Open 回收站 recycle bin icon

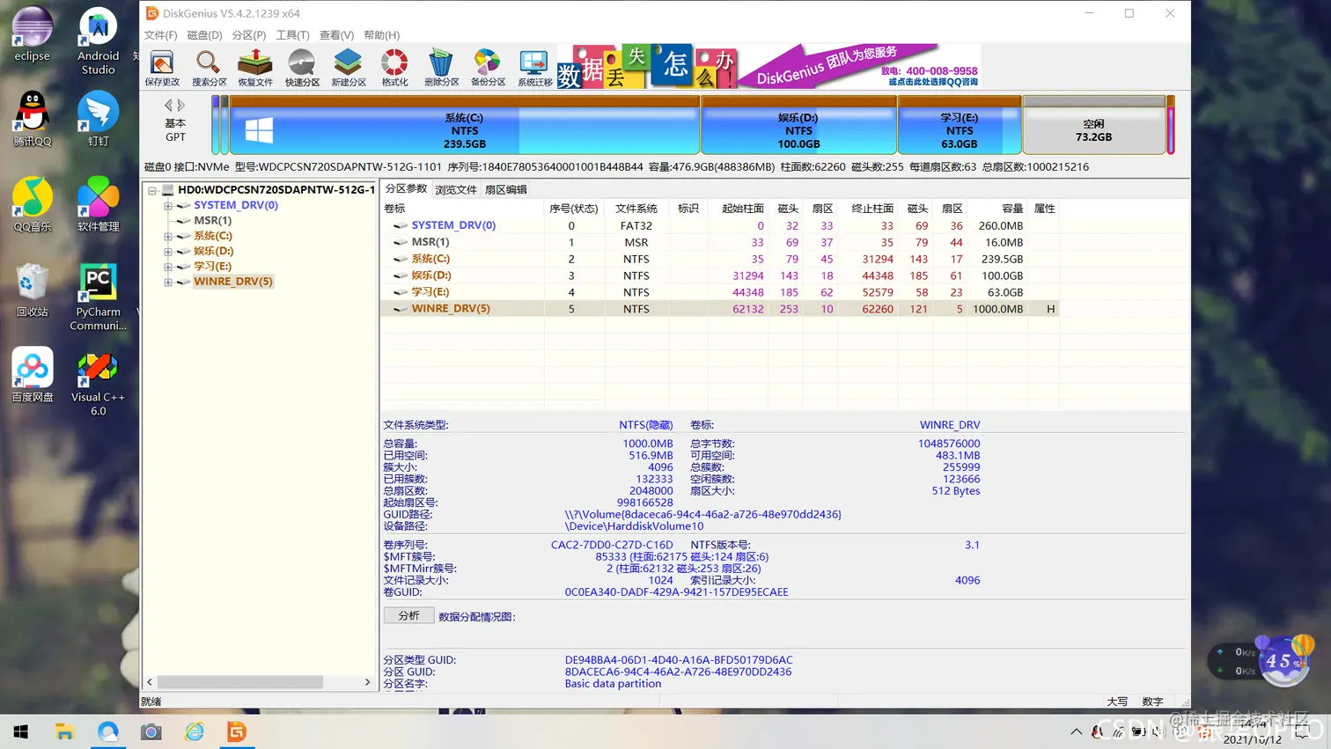click(33, 290)
